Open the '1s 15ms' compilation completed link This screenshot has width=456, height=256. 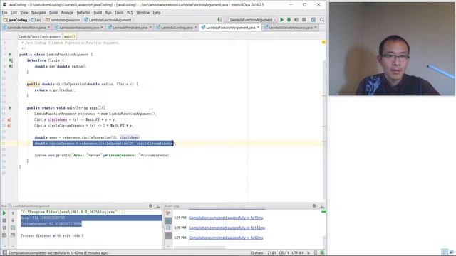pyautogui.click(x=226, y=218)
